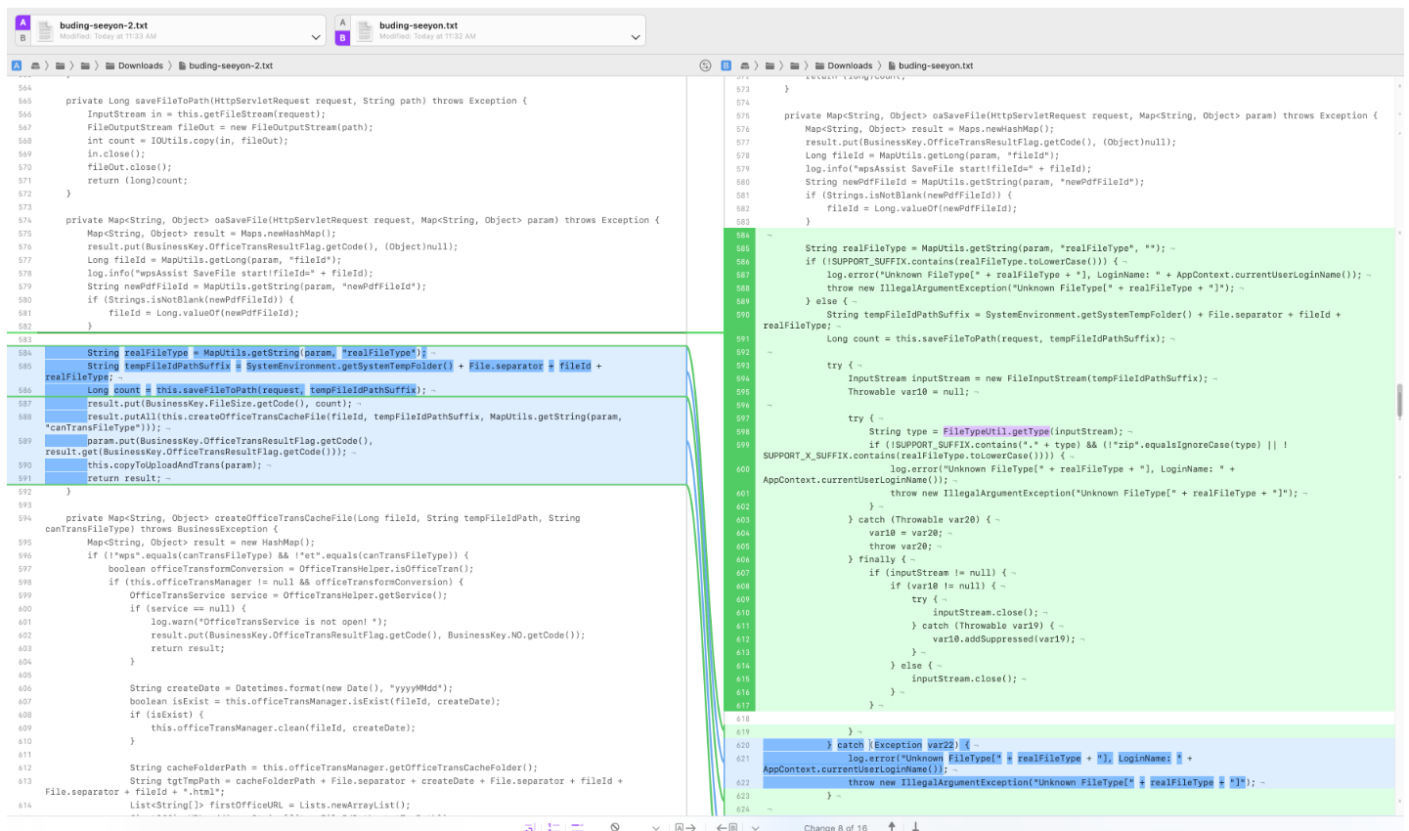Jump to previous change with up arrow
This screenshot has width=1409, height=831.
(x=891, y=826)
